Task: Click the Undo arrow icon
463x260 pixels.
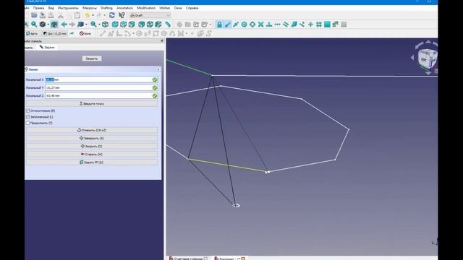Action: tap(87, 15)
